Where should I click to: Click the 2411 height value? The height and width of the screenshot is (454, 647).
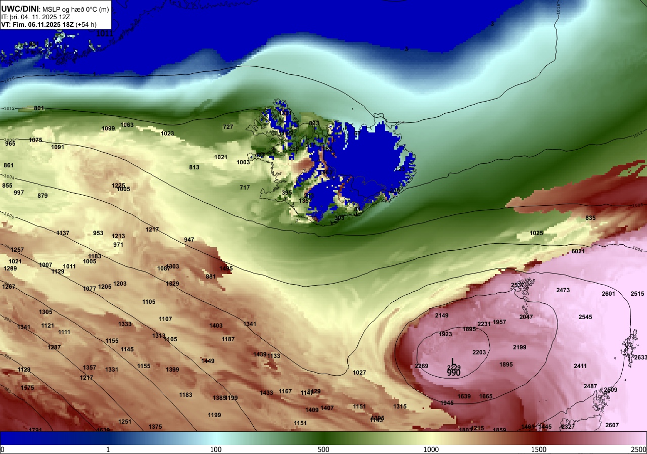click(x=580, y=366)
